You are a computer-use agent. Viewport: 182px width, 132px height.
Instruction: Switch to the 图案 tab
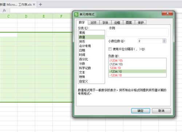point(129,23)
